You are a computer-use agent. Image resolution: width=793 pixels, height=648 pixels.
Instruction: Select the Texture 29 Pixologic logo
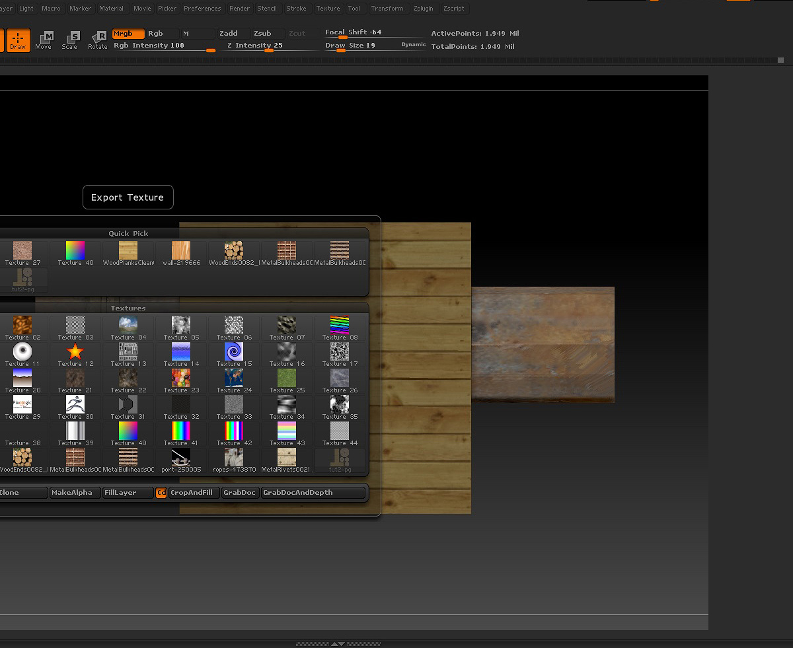[x=22, y=408]
